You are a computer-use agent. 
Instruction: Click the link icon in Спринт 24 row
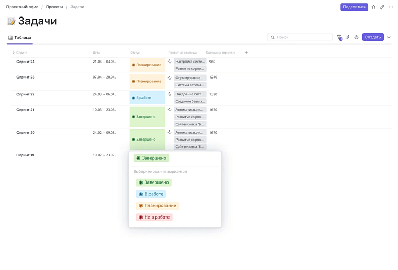click(x=170, y=62)
